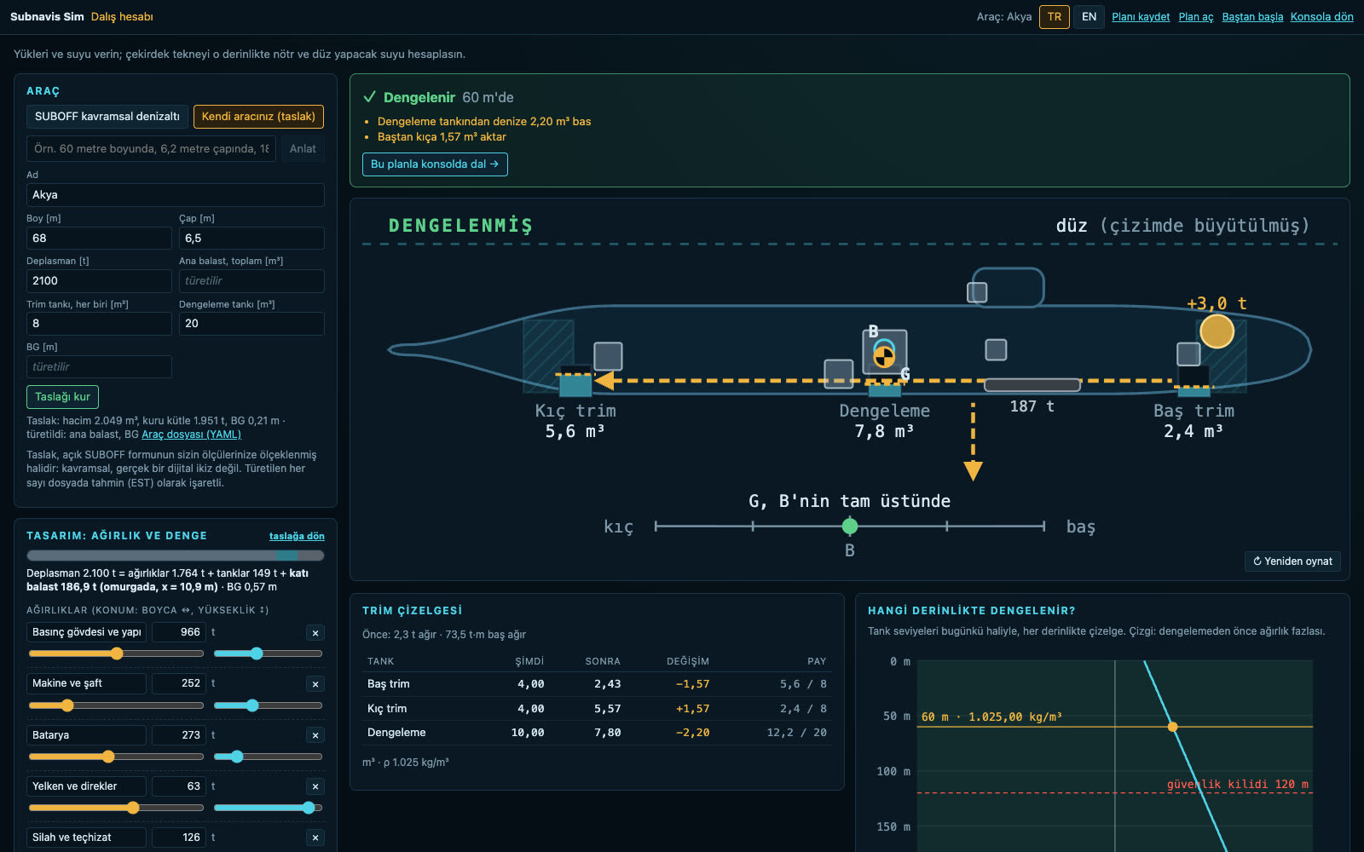Select SUBOFF kavramsal denizaltı vehicle

[x=107, y=117]
